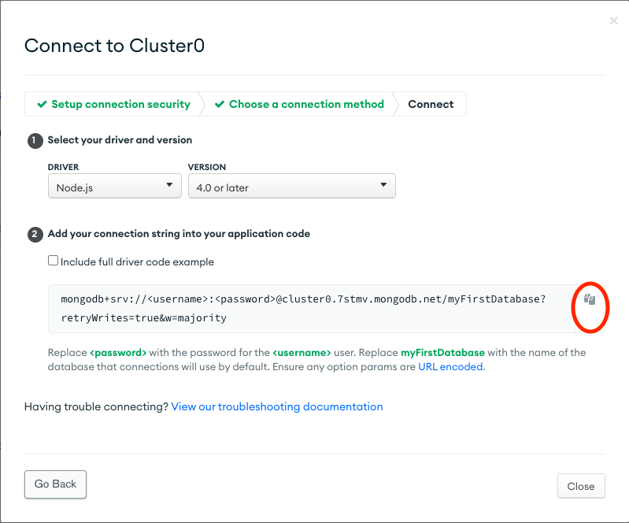Open the 4.0 or later version dropdown
629x523 pixels.
(x=291, y=186)
